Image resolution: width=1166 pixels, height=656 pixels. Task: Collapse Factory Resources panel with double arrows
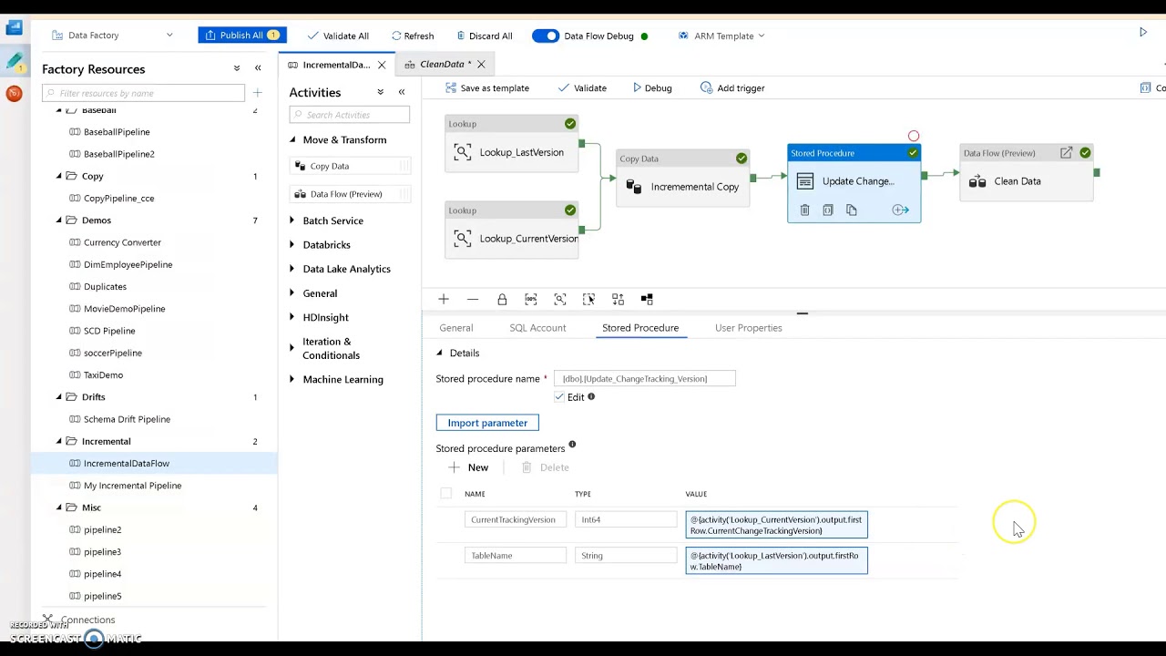click(x=258, y=68)
